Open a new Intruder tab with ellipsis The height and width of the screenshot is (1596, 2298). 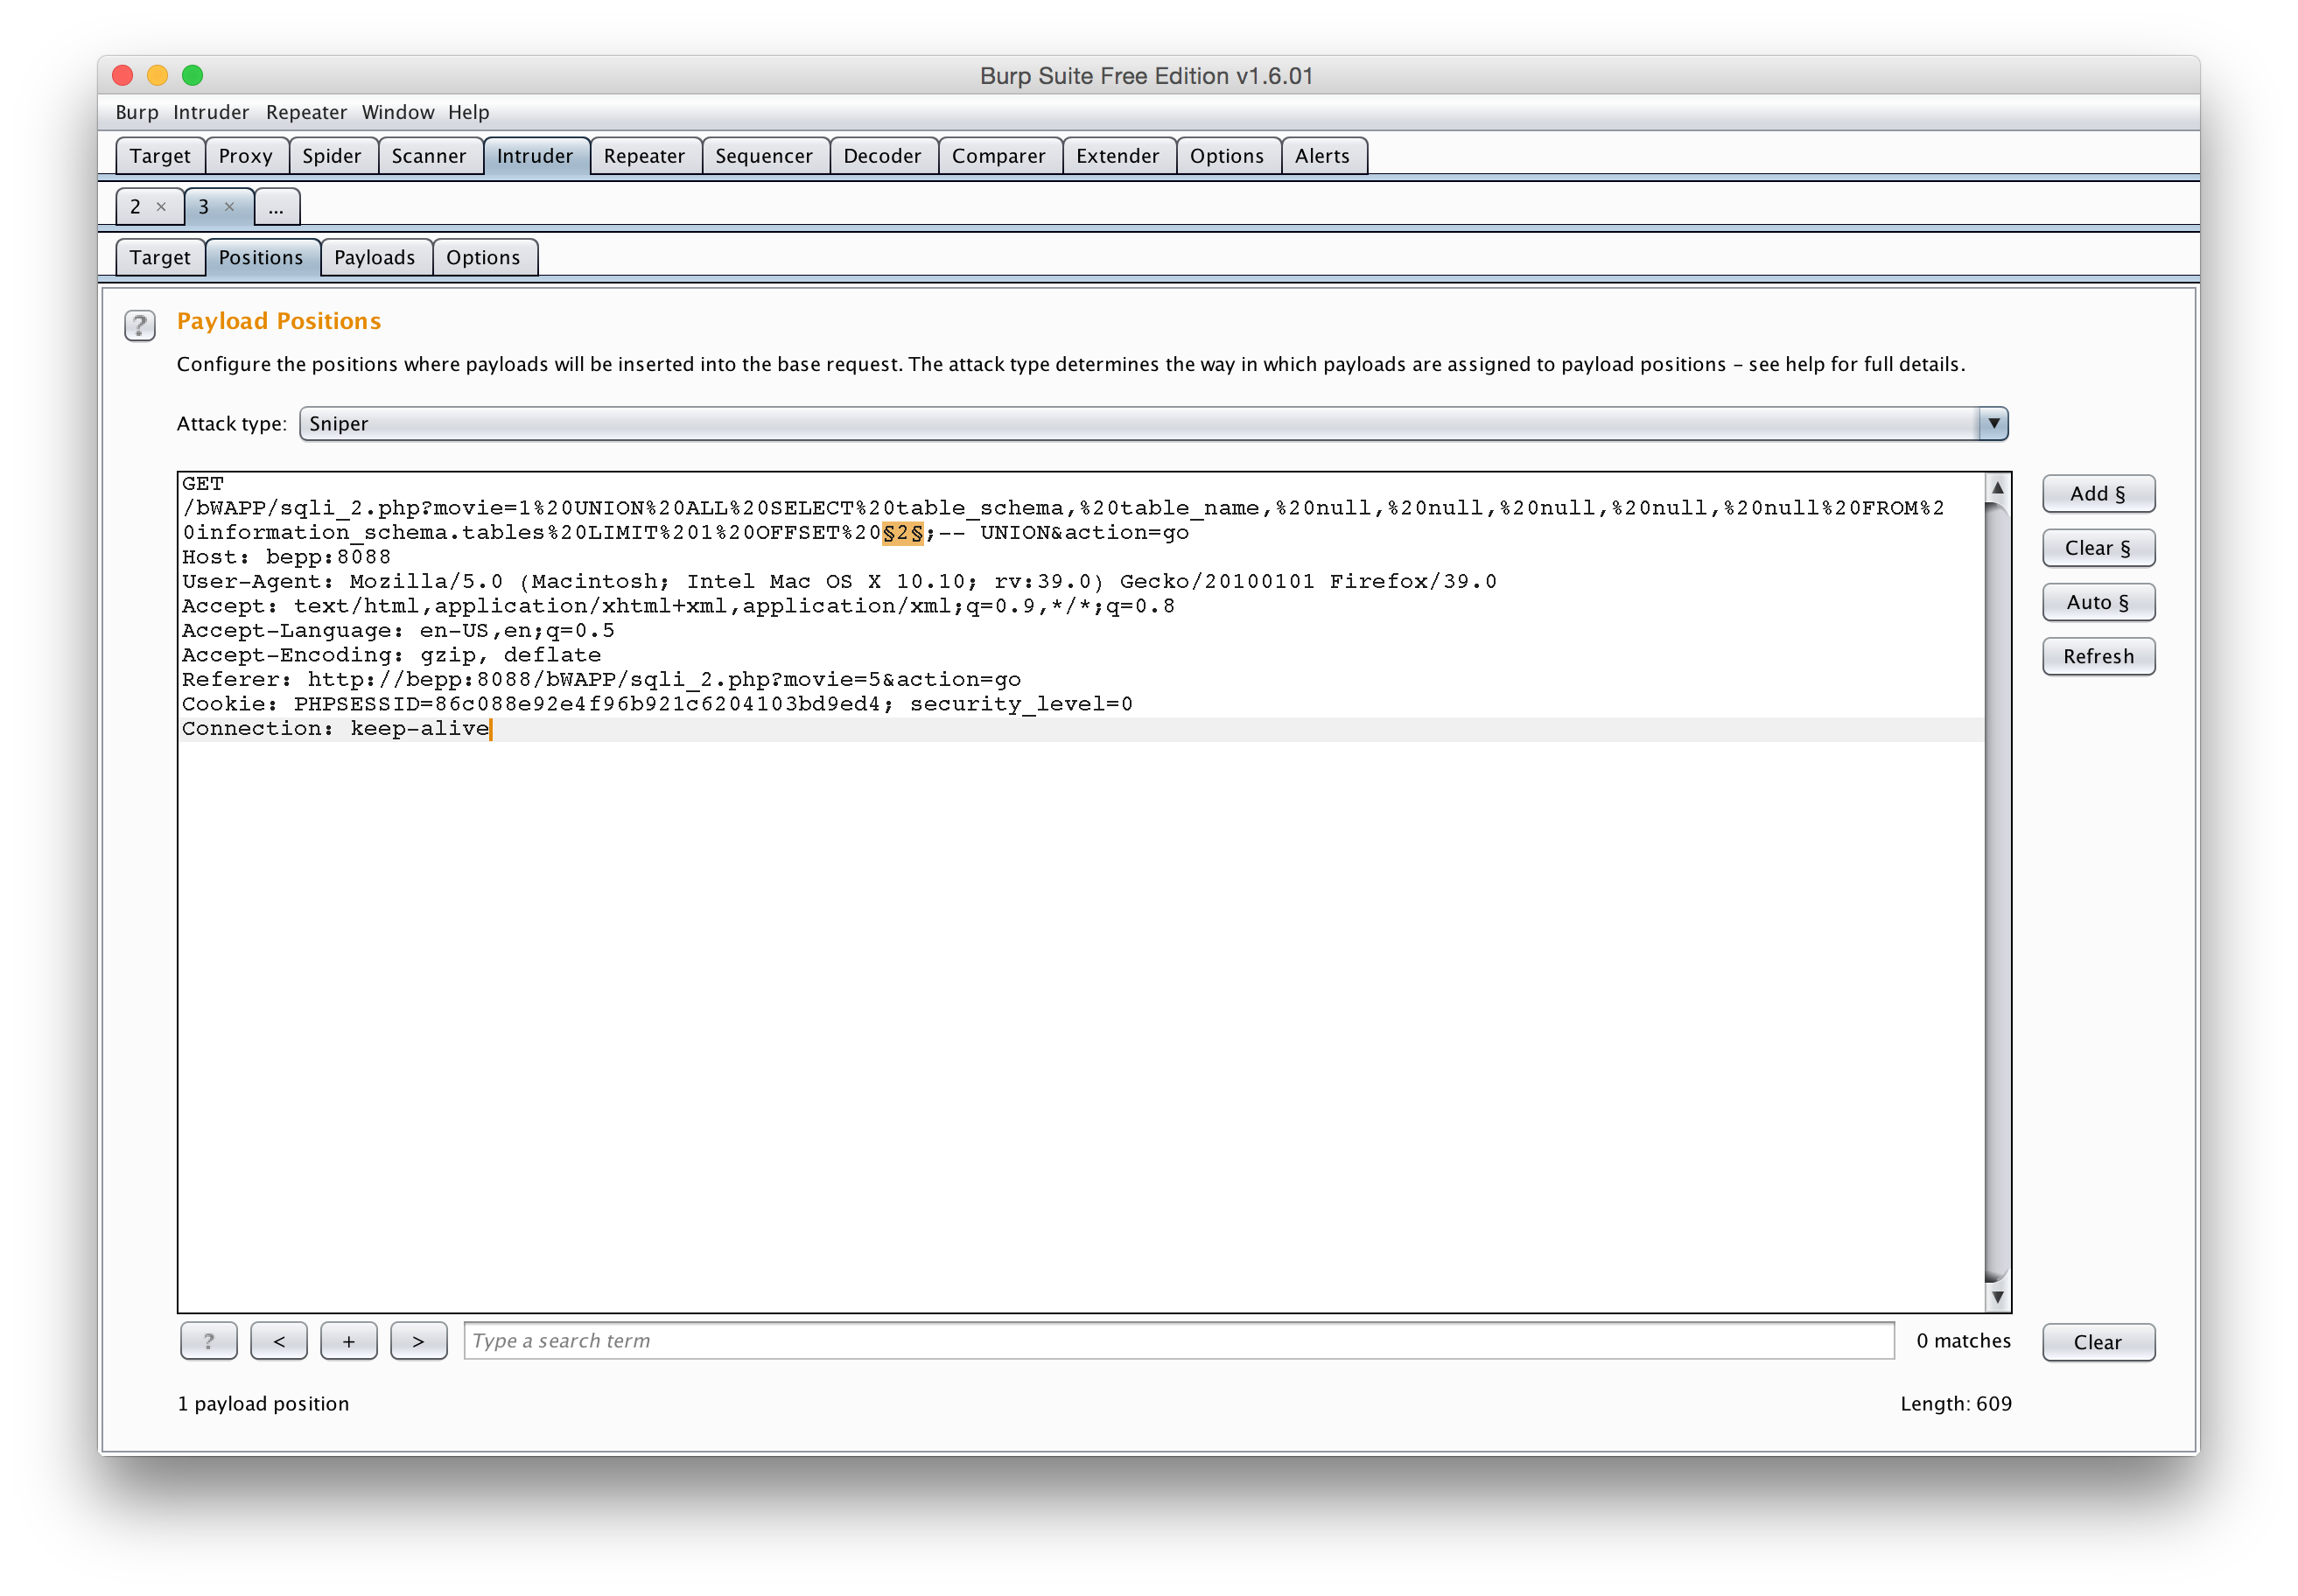point(276,207)
